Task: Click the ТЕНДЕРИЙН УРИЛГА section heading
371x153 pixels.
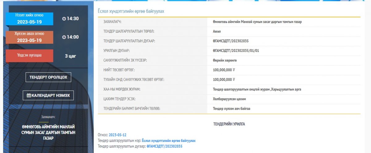Action: click(x=229, y=124)
